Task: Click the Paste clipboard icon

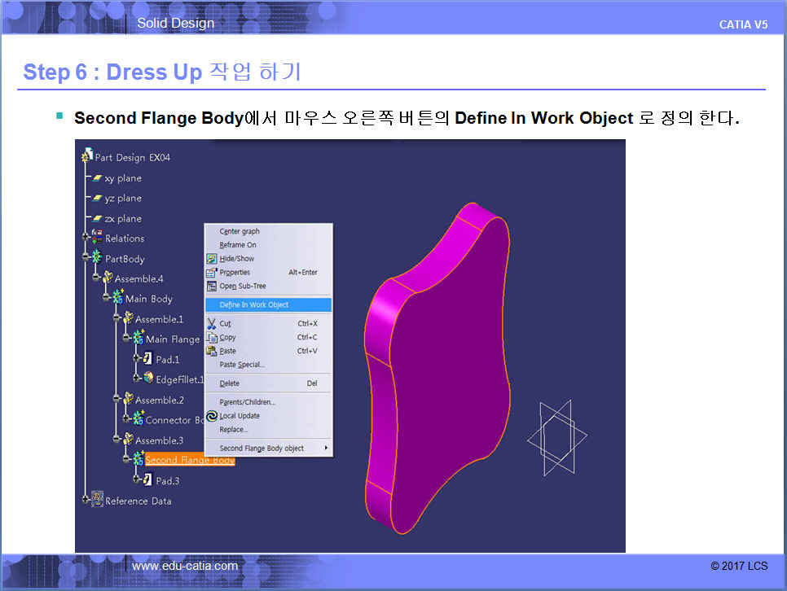Action: (x=212, y=351)
